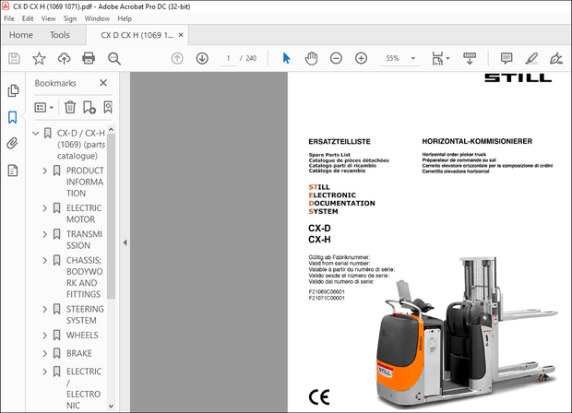
Task: Select BRAKE bookmark label
Action: [79, 354]
